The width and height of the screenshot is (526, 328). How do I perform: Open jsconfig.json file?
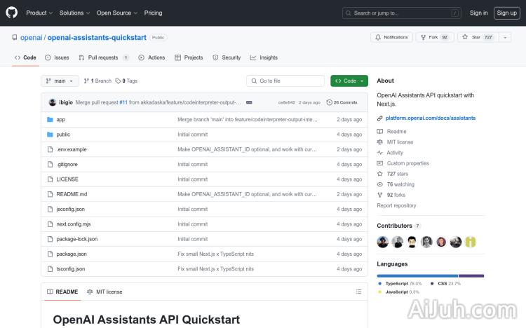coord(70,209)
